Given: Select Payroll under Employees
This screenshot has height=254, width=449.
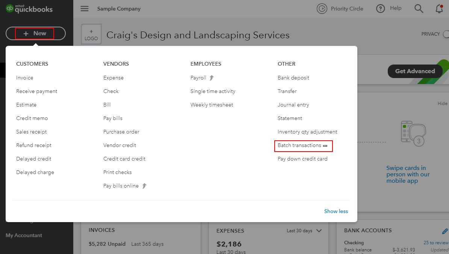Looking at the screenshot, I should click(198, 78).
